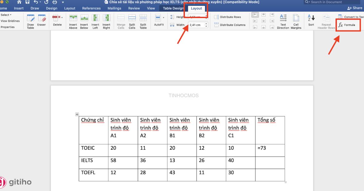Open the Review tab
The width and height of the screenshot is (364, 191).
(x=134, y=8)
